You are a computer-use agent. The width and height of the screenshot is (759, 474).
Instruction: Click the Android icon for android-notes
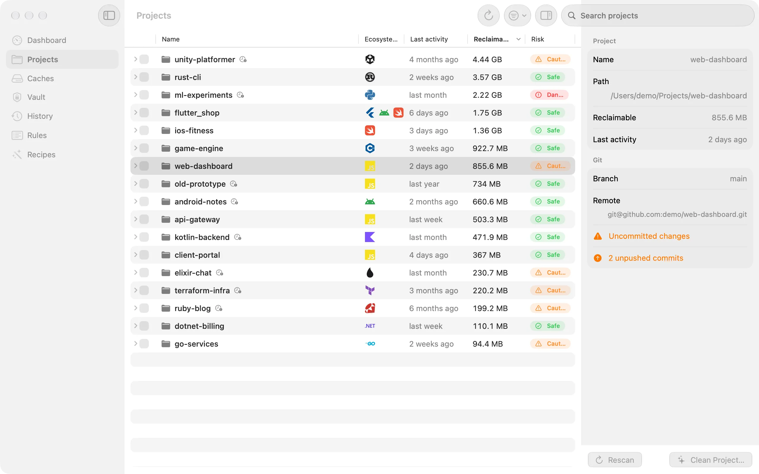[x=370, y=201]
